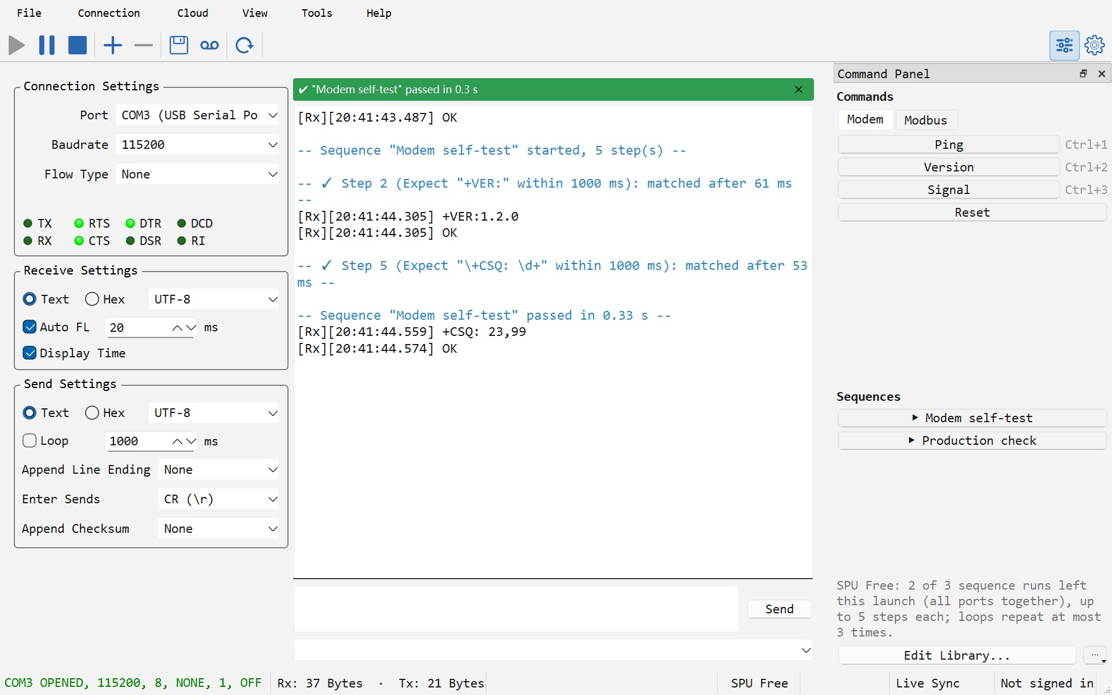Switch to the Modem commands tab
This screenshot has width=1112, height=695.
point(865,120)
